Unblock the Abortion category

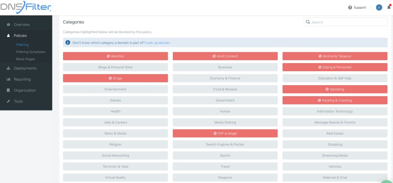coord(115,56)
